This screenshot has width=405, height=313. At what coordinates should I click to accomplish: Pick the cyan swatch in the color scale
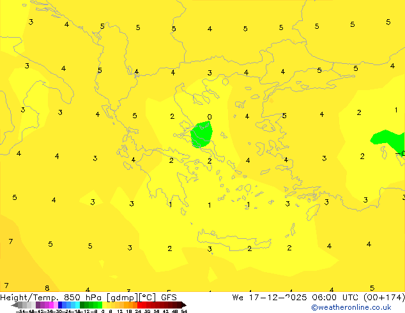[77, 305]
